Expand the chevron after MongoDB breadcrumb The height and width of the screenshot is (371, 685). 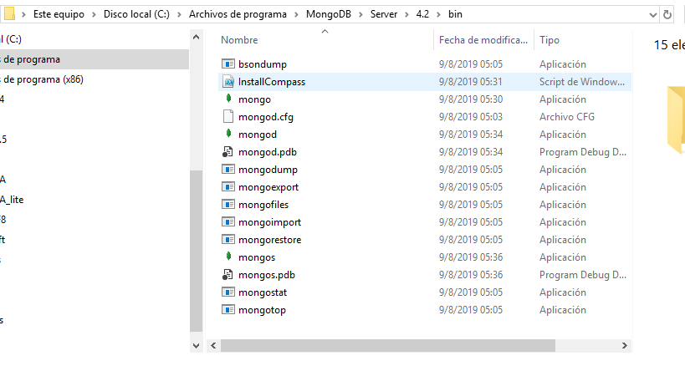pyautogui.click(x=360, y=14)
